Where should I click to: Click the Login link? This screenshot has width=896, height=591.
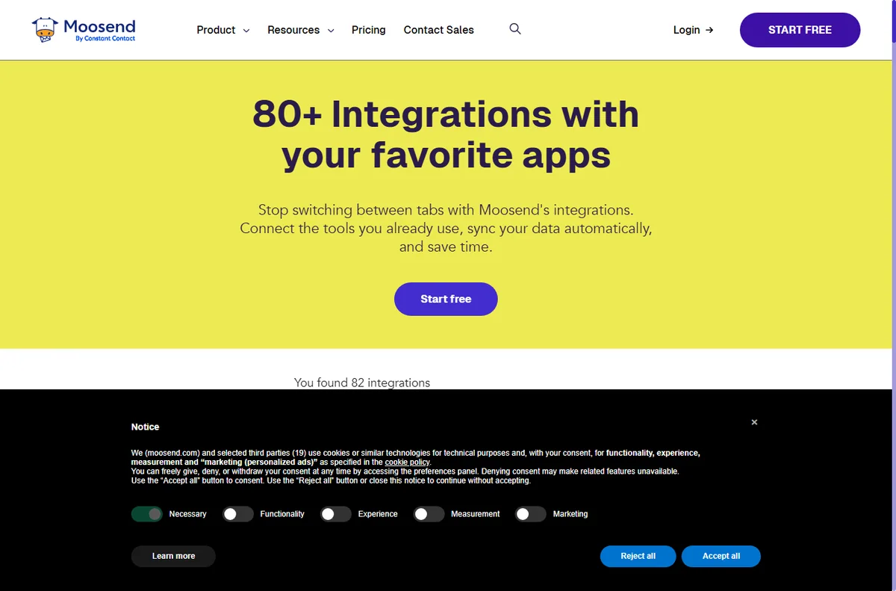pos(693,30)
